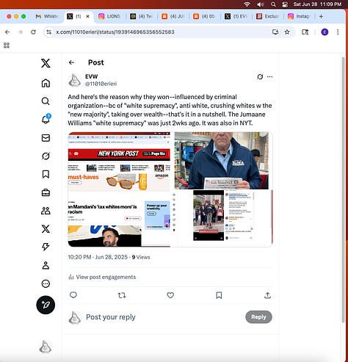Click the account switcher avatar at the sidebar bottom

pos(46,347)
